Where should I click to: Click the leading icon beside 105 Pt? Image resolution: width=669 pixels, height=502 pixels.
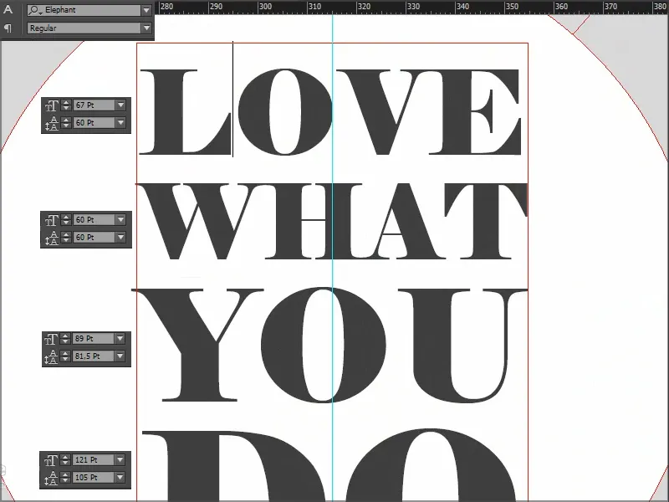pyautogui.click(x=51, y=478)
